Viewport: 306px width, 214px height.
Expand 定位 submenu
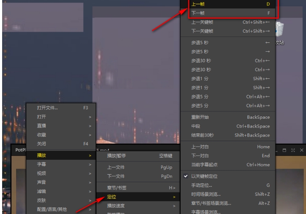tap(138, 197)
